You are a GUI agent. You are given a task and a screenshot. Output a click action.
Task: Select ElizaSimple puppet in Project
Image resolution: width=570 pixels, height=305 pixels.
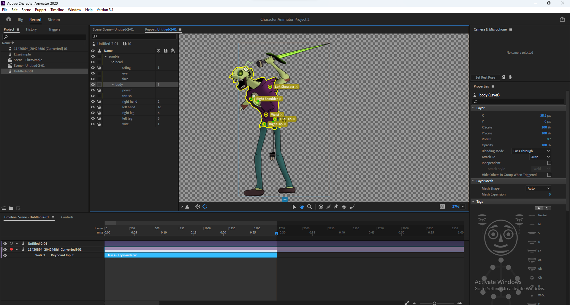point(22,54)
